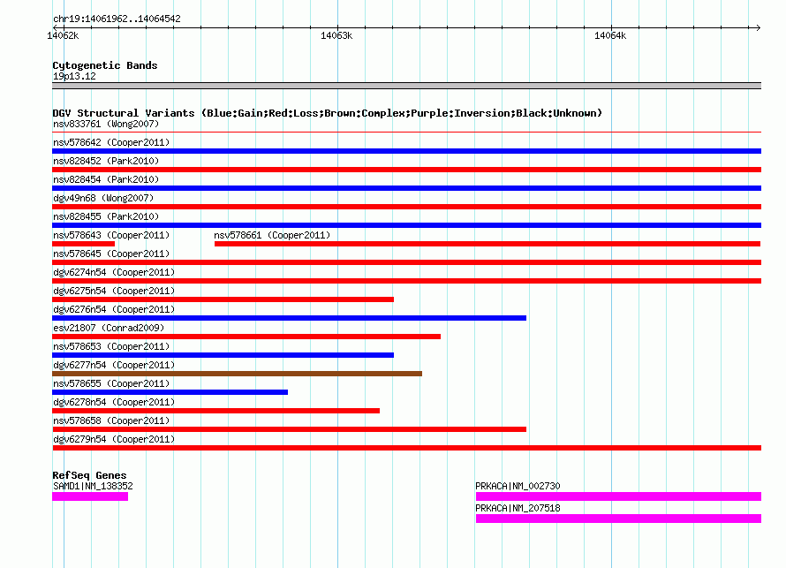Click the 14063k ruler tick mark
Viewport: 786px width, 568px height.
click(337, 27)
